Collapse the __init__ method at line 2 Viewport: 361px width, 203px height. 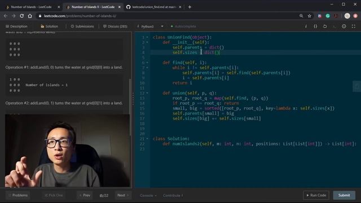coord(147,42)
